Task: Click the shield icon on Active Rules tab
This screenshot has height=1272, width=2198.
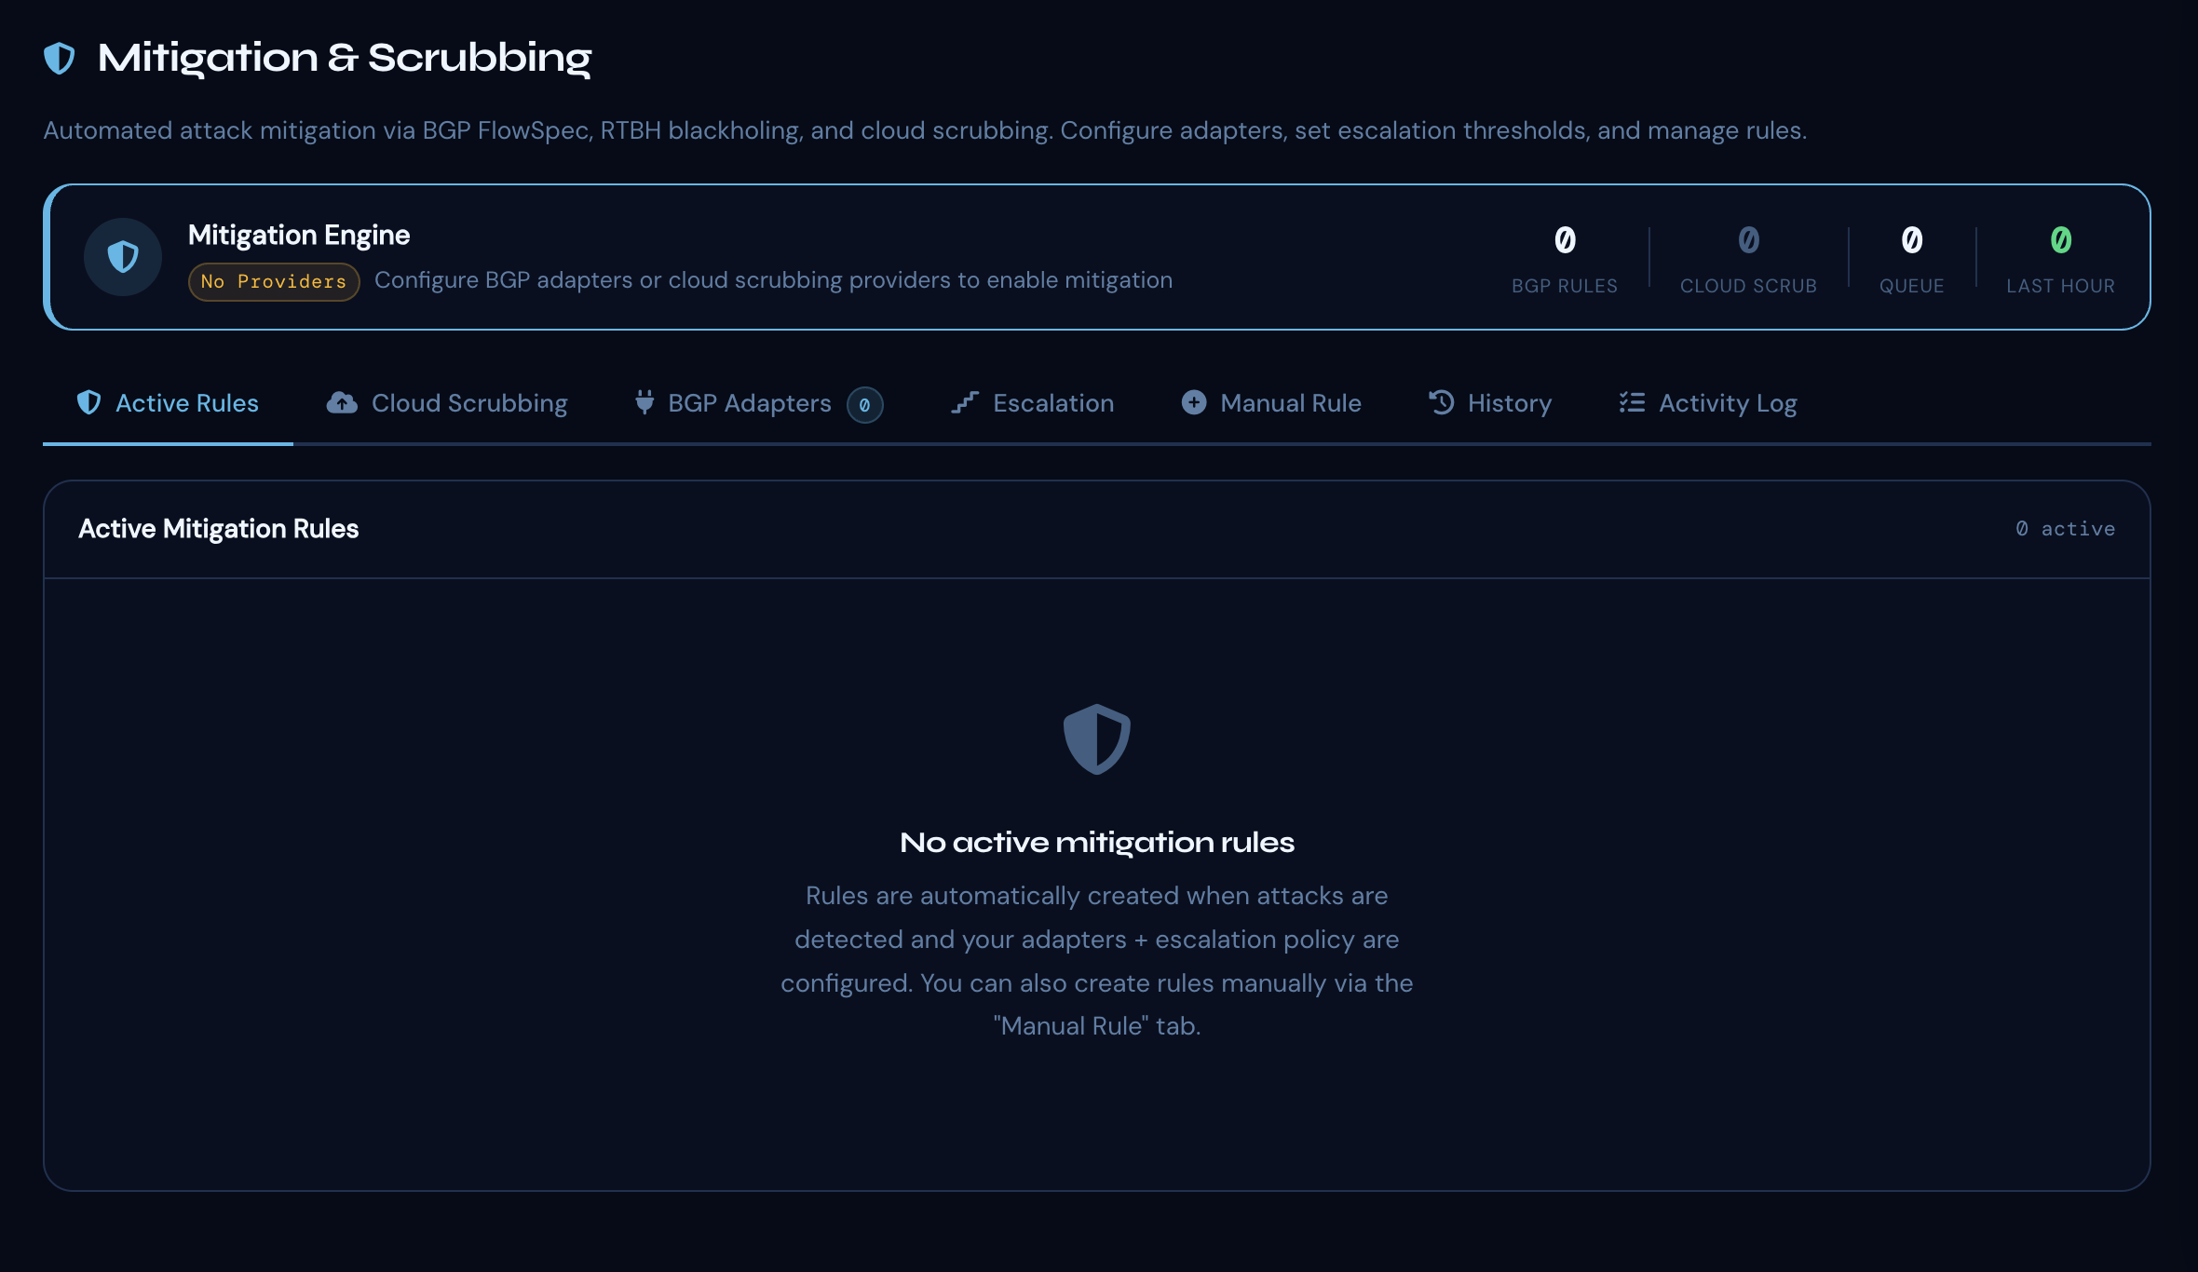Action: click(x=89, y=402)
